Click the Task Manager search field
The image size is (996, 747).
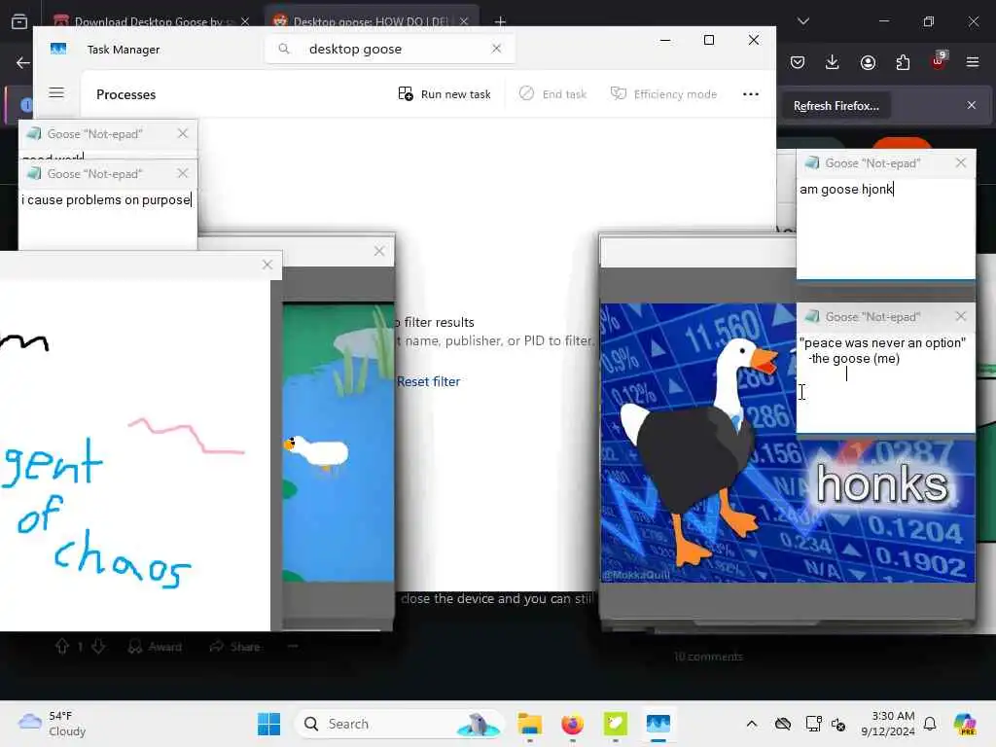pos(389,49)
